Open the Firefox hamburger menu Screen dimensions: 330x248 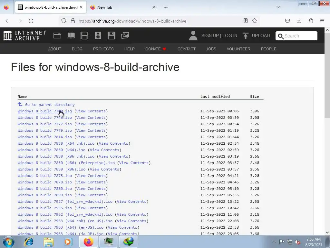[322, 21]
